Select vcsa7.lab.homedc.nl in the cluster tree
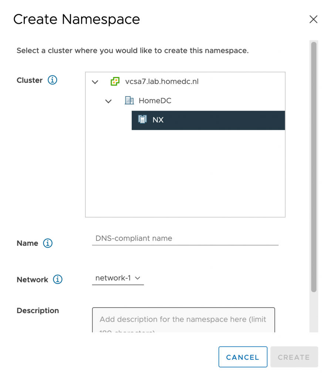Image resolution: width=331 pixels, height=379 pixels. pyautogui.click(x=162, y=82)
